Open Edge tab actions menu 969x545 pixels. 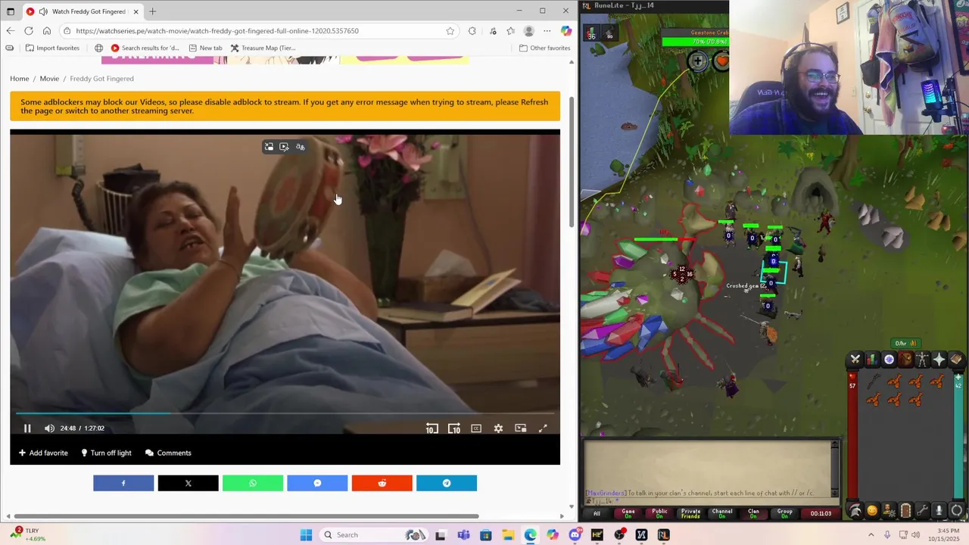point(10,11)
